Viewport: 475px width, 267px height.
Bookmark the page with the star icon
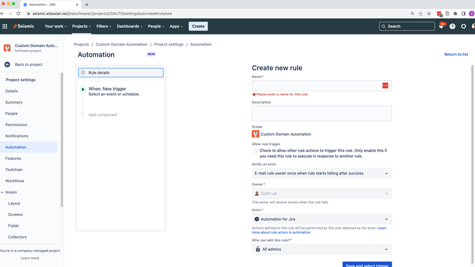click(x=429, y=14)
